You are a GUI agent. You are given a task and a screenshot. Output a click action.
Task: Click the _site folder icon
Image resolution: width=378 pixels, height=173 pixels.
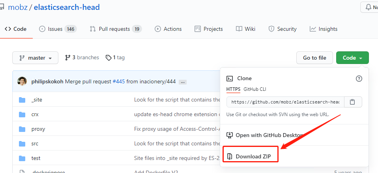click(x=22, y=100)
